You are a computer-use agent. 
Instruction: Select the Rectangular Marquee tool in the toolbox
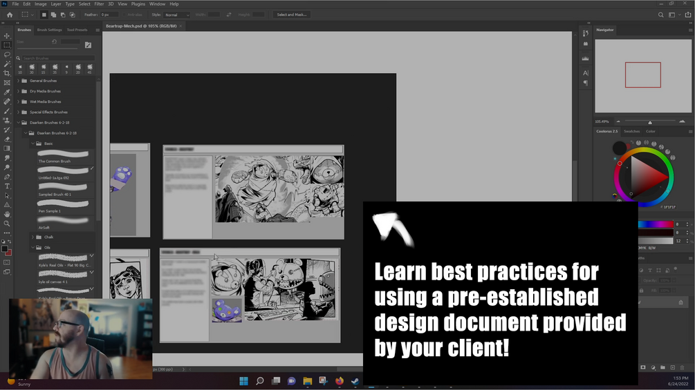(x=7, y=45)
